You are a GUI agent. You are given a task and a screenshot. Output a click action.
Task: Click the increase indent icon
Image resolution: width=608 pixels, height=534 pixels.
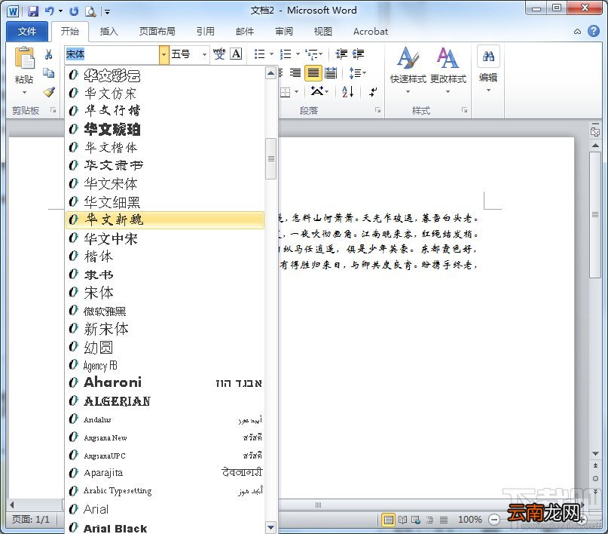tap(359, 54)
